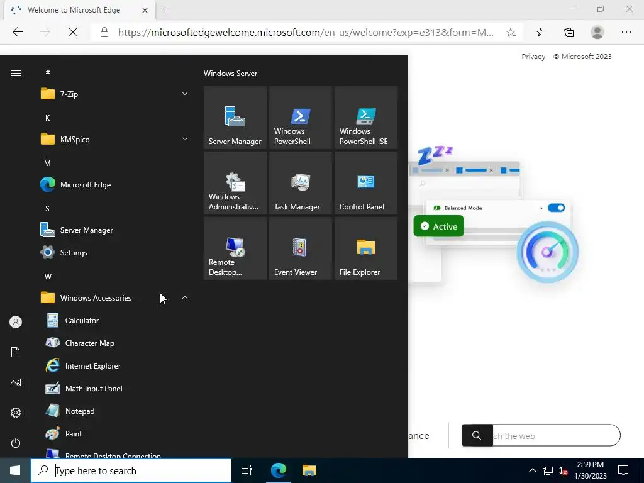This screenshot has height=483, width=644.
Task: Click the network tray icon
Action: pyautogui.click(x=548, y=470)
